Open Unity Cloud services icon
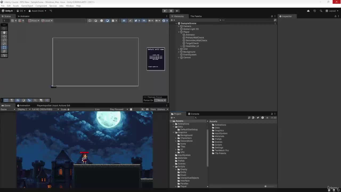This screenshot has width=341, height=192. (x=308, y=11)
